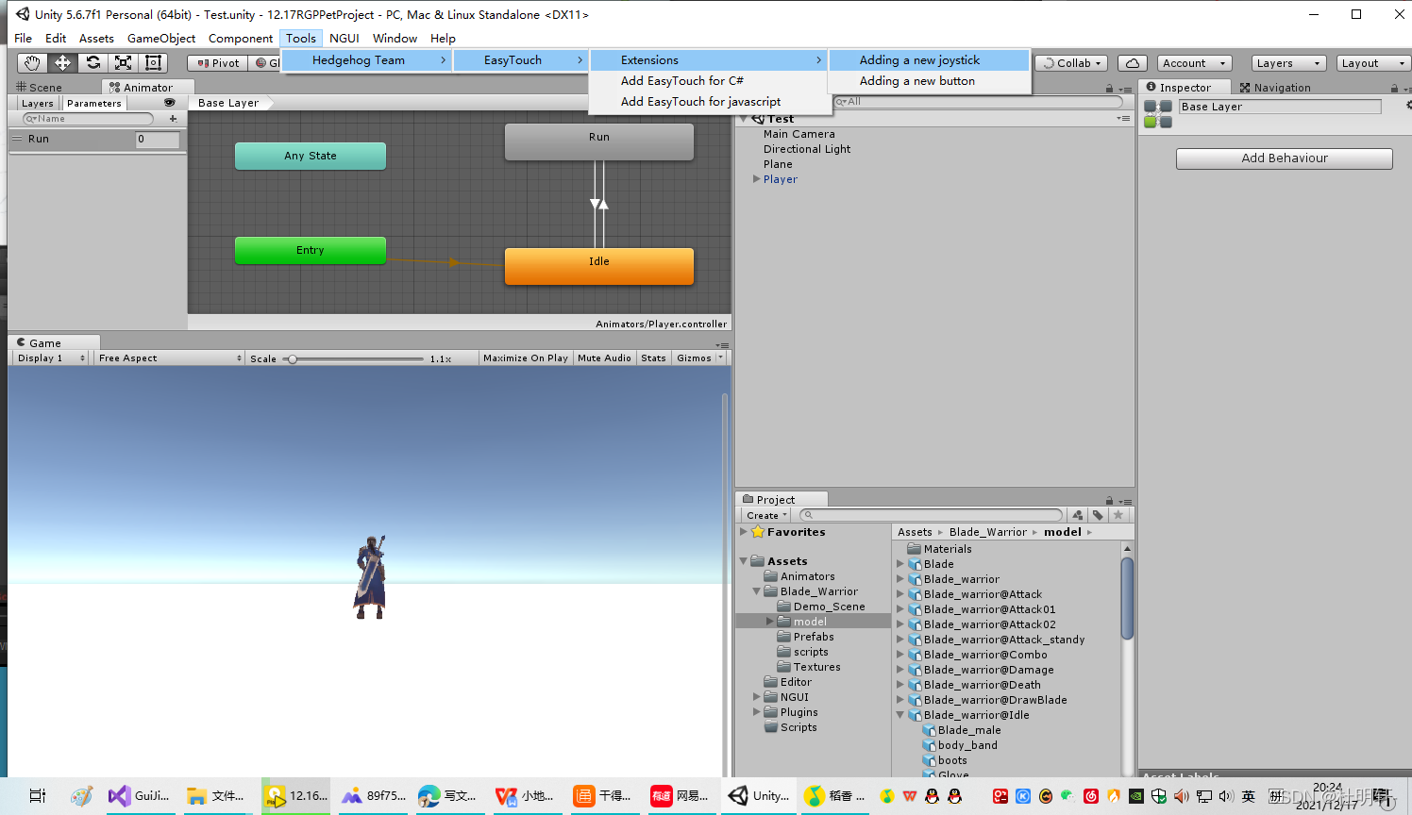Click the Add Behaviour button
The width and height of the screenshot is (1412, 815).
tap(1284, 158)
